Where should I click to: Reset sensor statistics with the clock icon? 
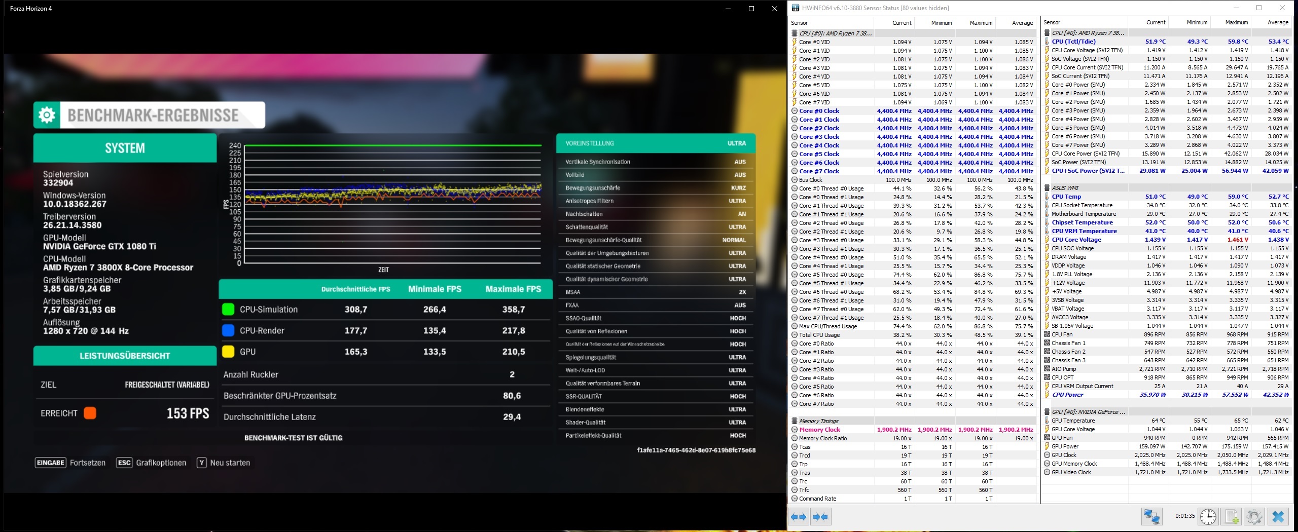[1208, 516]
